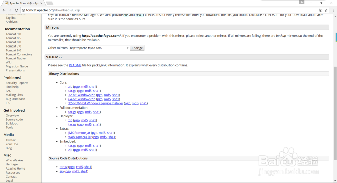This screenshot has width=337, height=183.
Task: Open Tomcat 7.0 documentation in sidebar
Action: [13, 46]
